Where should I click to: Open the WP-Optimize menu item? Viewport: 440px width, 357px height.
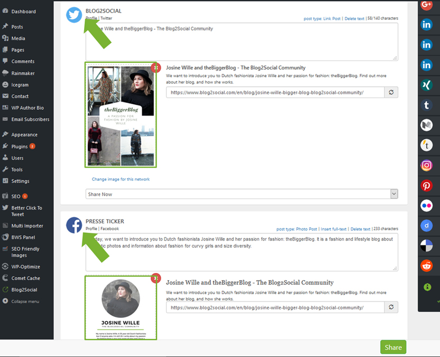26,267
